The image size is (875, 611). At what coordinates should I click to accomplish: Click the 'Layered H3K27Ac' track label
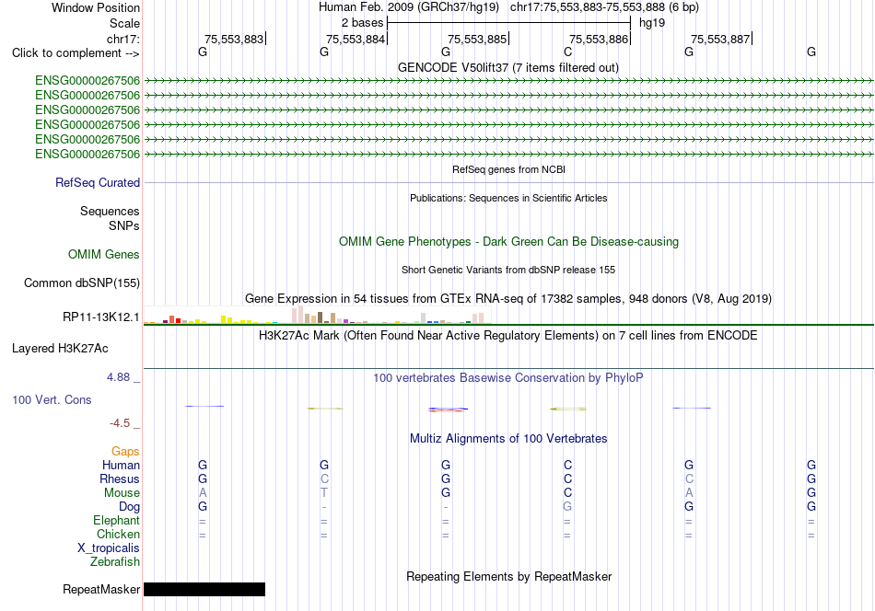point(60,349)
